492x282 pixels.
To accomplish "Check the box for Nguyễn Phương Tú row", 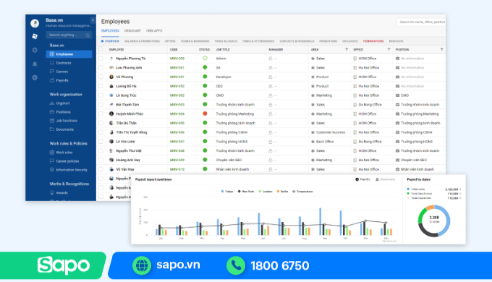I will point(101,59).
